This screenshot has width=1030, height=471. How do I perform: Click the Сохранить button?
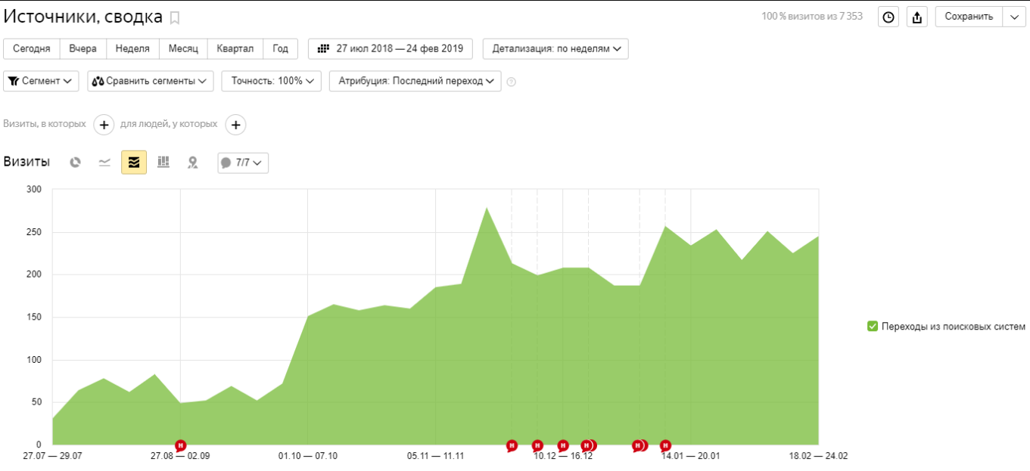(969, 17)
